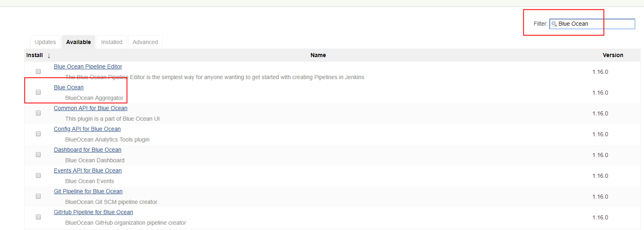644x230 pixels.
Task: Sort by the Name column header
Action: [x=318, y=55]
